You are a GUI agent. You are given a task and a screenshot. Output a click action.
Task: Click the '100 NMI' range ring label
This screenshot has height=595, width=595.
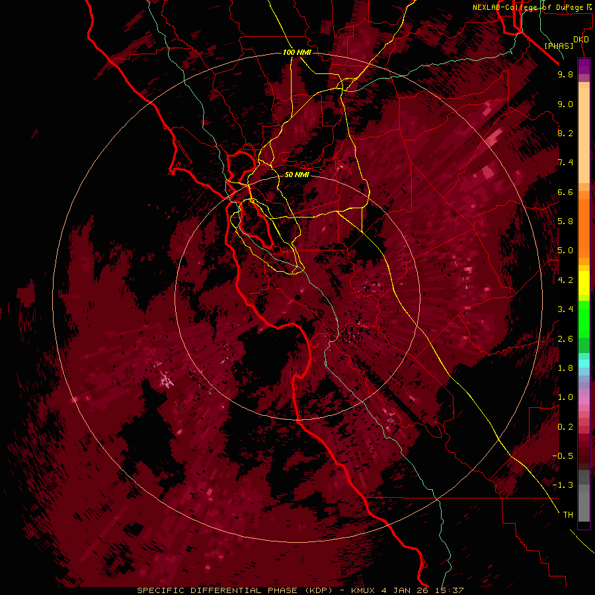pos(297,52)
